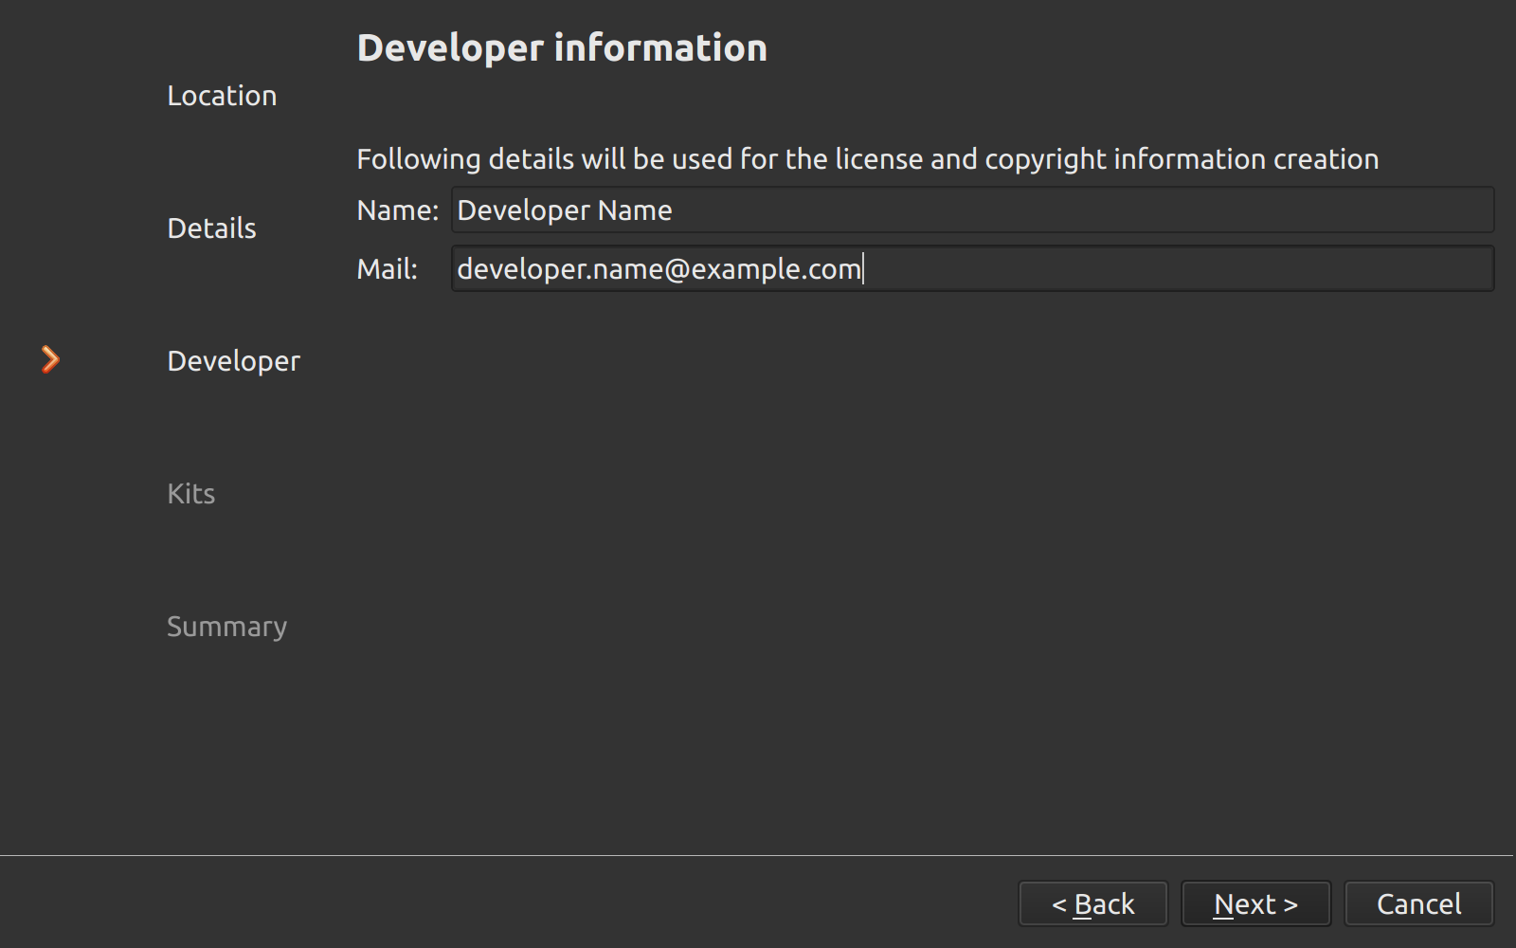Click empty right end of the Mail field
This screenshot has height=948, width=1516.
coord(1374,269)
